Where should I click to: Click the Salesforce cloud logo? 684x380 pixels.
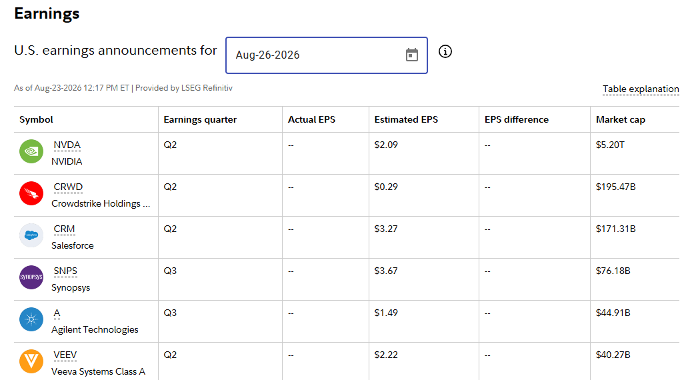click(31, 235)
